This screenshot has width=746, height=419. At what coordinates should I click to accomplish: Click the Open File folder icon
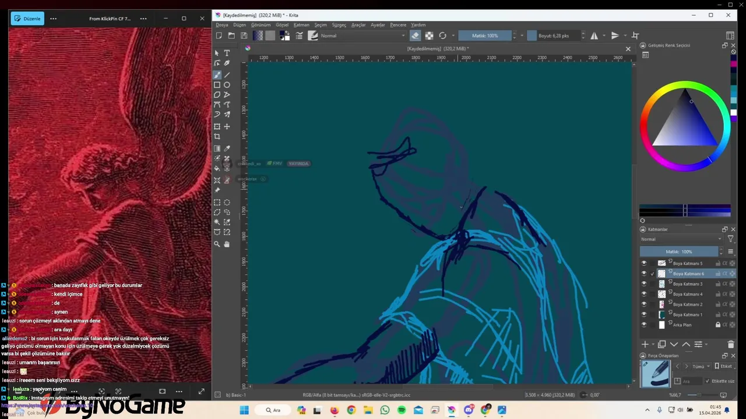coord(231,35)
